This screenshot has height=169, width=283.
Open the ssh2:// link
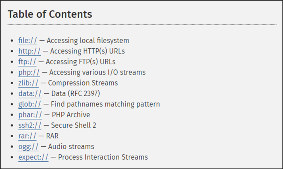(30, 125)
